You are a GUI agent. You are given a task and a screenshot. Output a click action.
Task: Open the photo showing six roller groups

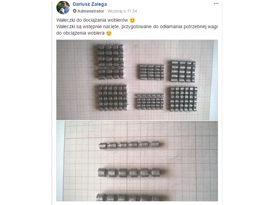[x=137, y=80]
